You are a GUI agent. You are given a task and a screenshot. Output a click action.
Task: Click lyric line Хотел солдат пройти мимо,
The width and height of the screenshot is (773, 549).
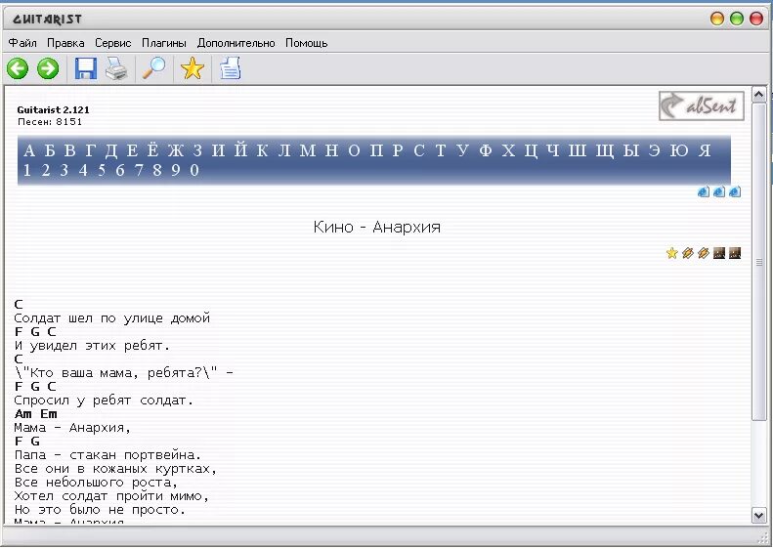[111, 496]
